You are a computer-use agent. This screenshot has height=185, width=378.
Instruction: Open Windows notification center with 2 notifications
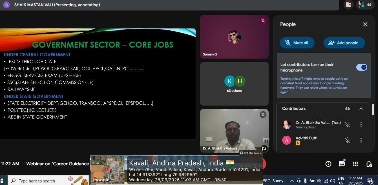(371, 181)
